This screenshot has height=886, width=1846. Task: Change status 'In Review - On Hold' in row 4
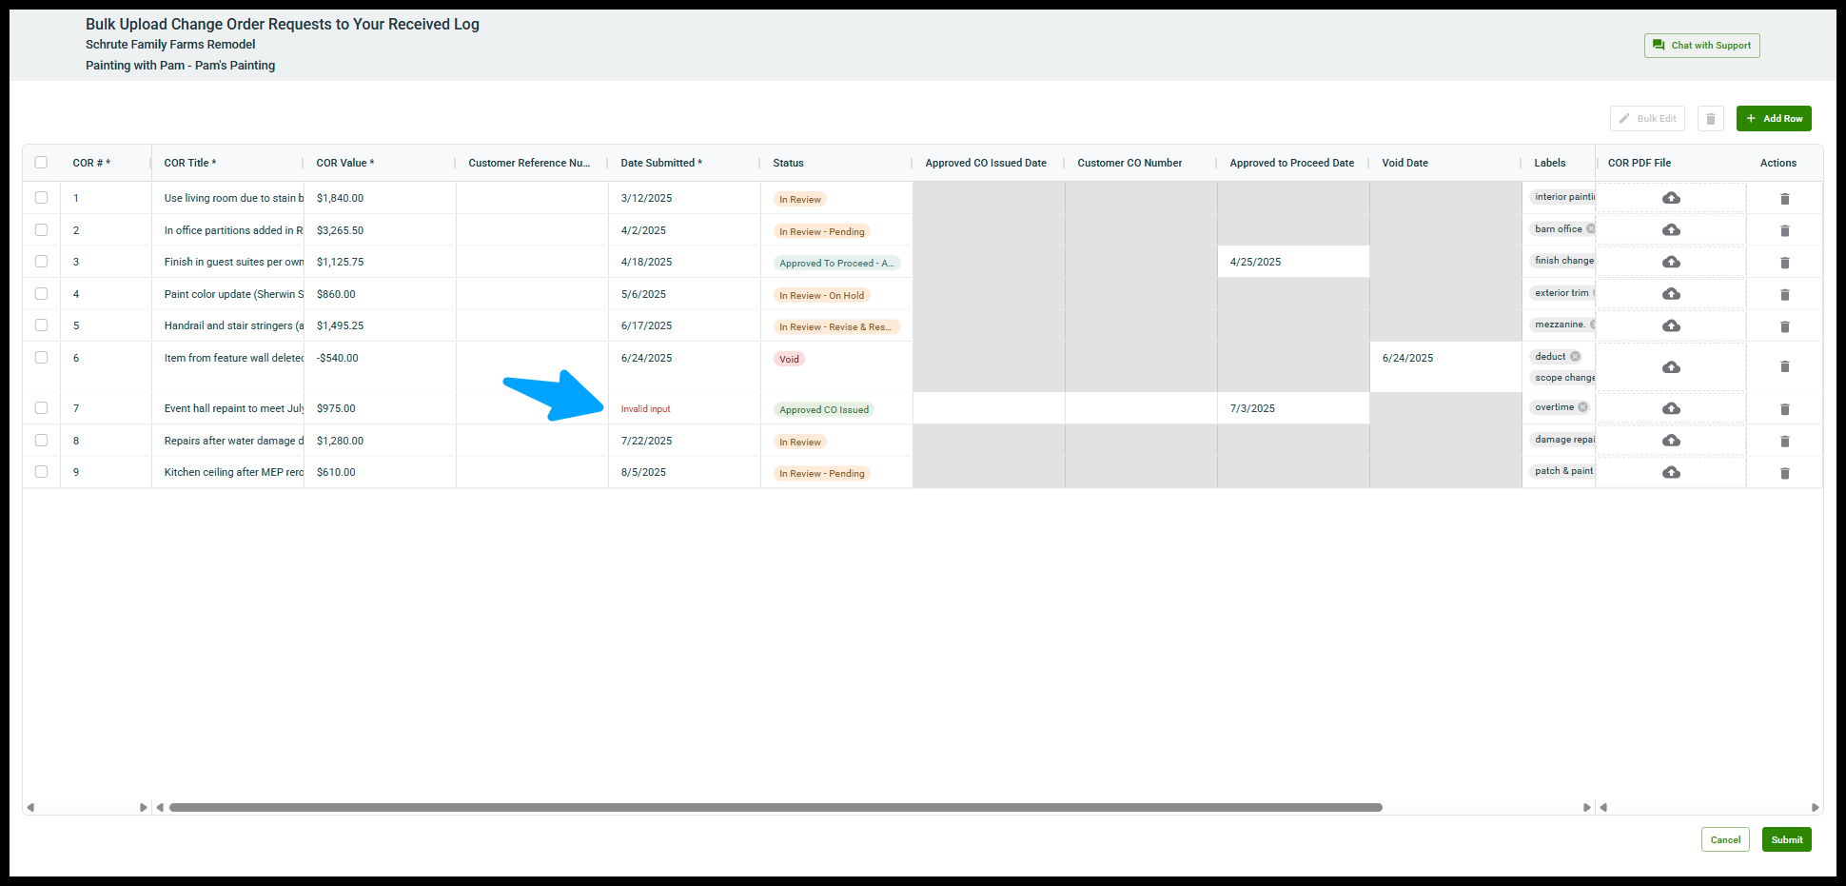(821, 296)
